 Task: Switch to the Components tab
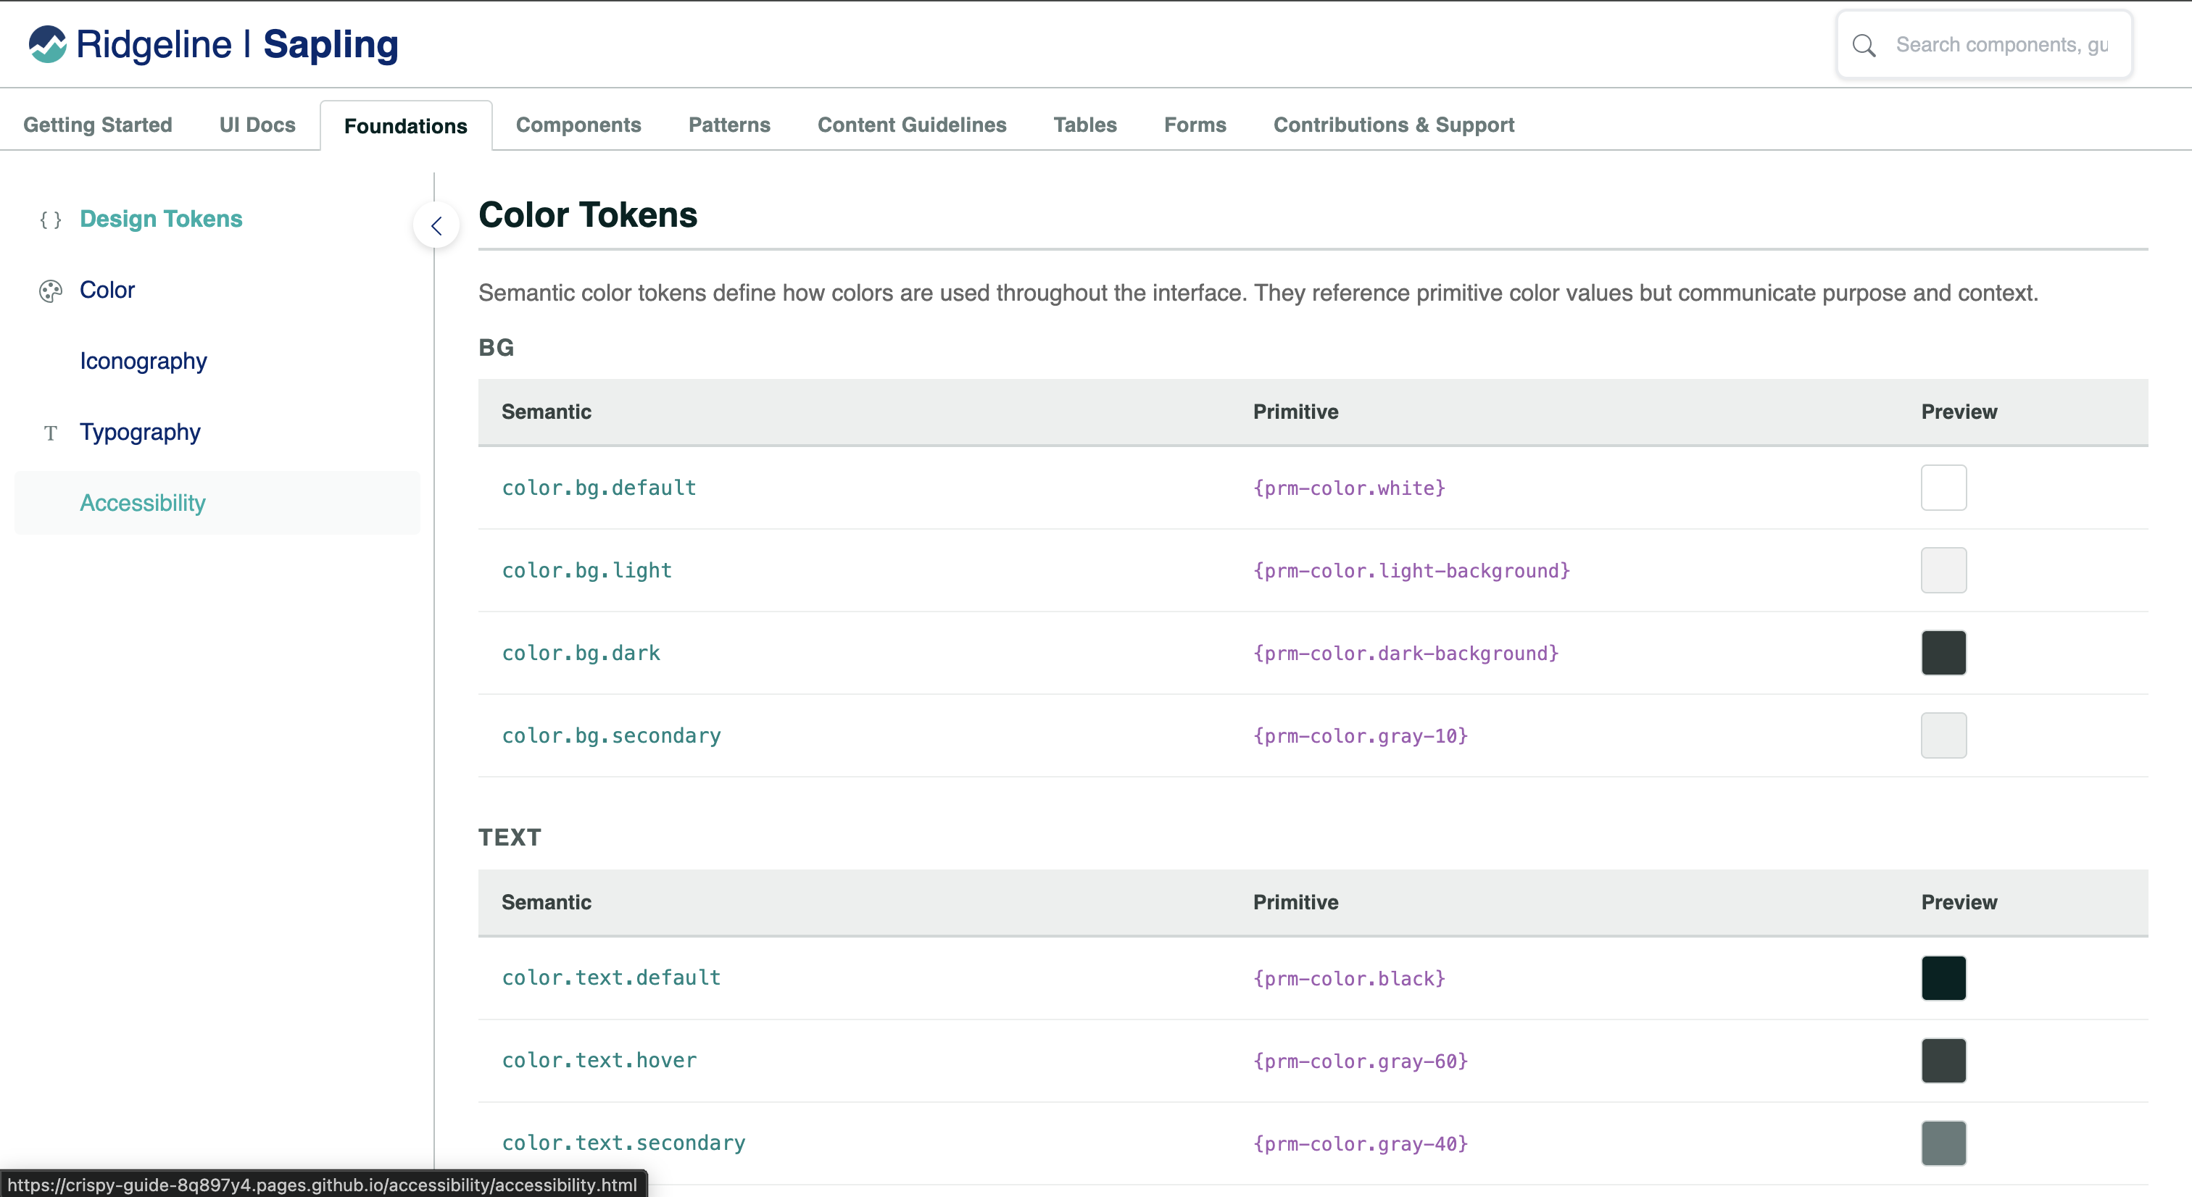pyautogui.click(x=578, y=125)
